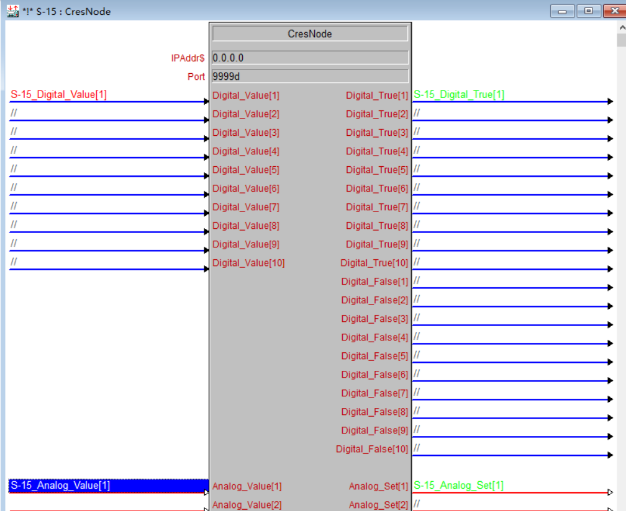Click the Digital_False[2] output label
626x511 pixels.
pos(375,300)
